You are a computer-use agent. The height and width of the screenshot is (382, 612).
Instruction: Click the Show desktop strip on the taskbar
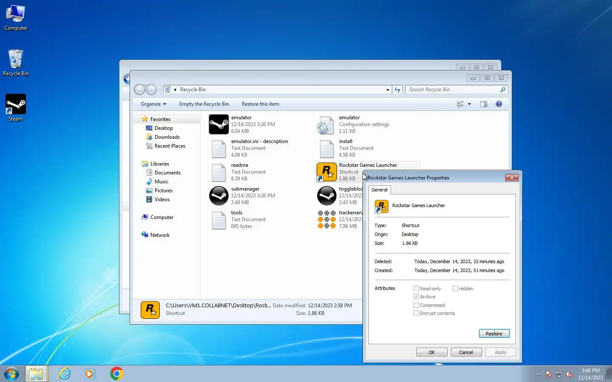coord(609,374)
